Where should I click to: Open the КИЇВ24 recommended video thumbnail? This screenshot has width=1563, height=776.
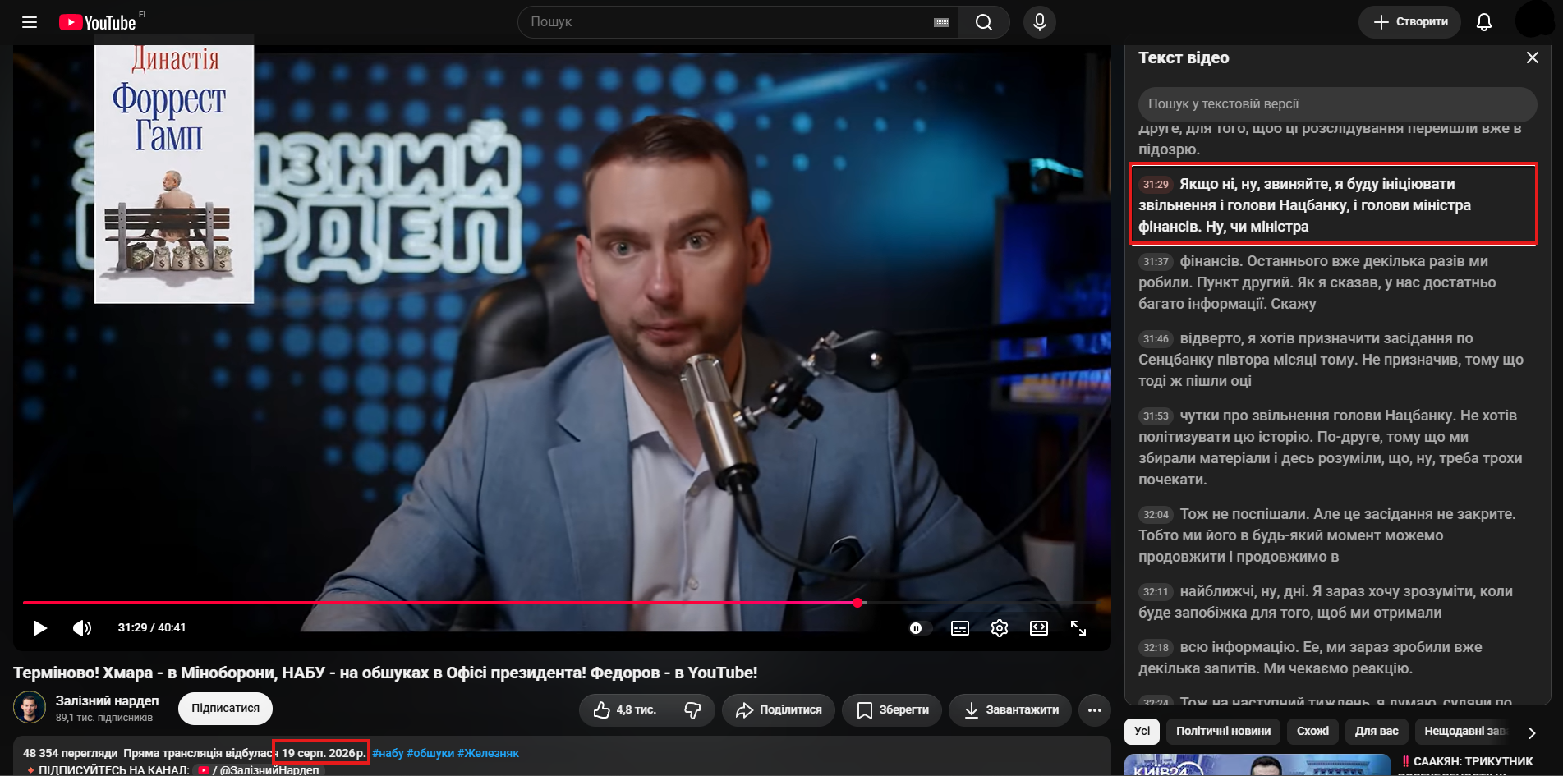[x=1257, y=765]
